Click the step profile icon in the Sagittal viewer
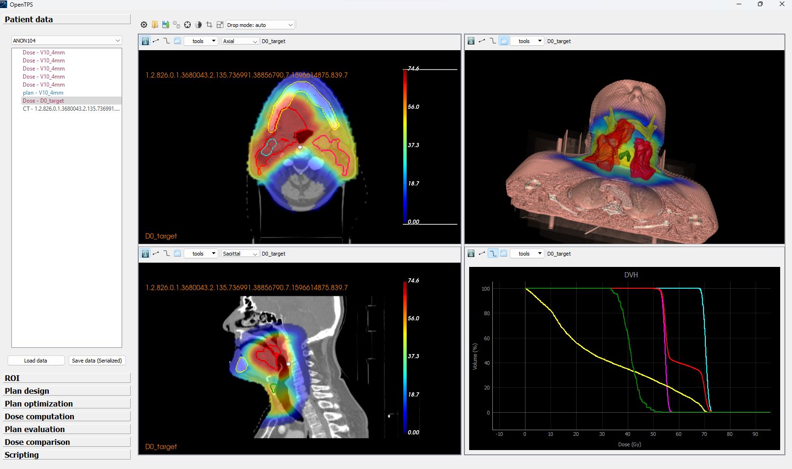This screenshot has width=792, height=469. click(x=166, y=254)
